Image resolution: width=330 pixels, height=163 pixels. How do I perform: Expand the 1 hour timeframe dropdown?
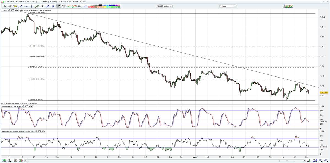coord(228,6)
